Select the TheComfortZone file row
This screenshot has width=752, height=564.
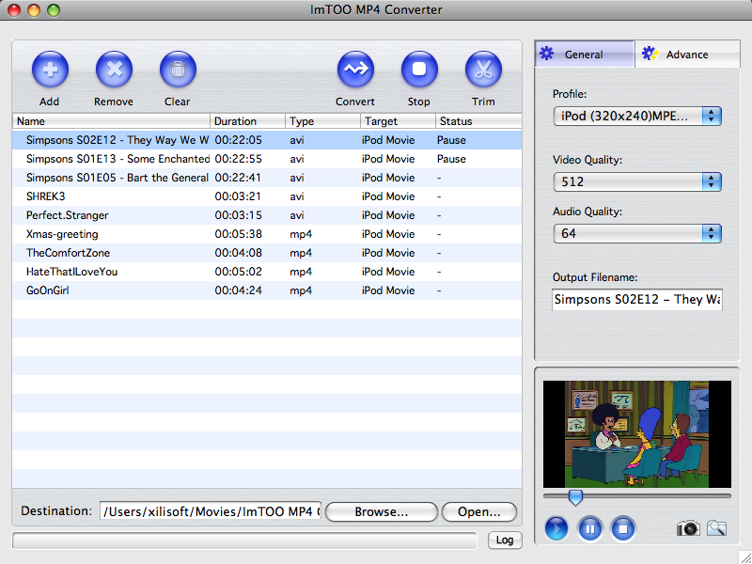(267, 253)
